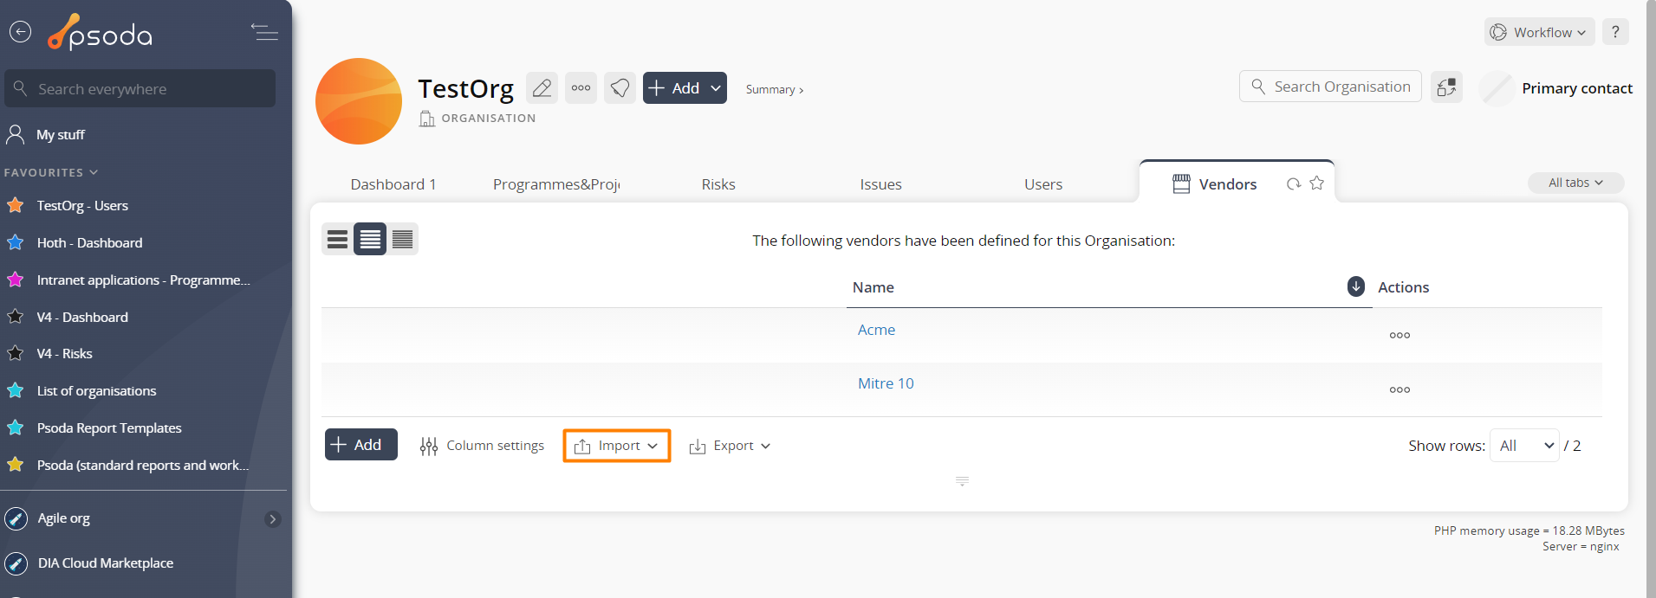
Task: Click the back arrow in the sidebar header
Action: pos(20,32)
